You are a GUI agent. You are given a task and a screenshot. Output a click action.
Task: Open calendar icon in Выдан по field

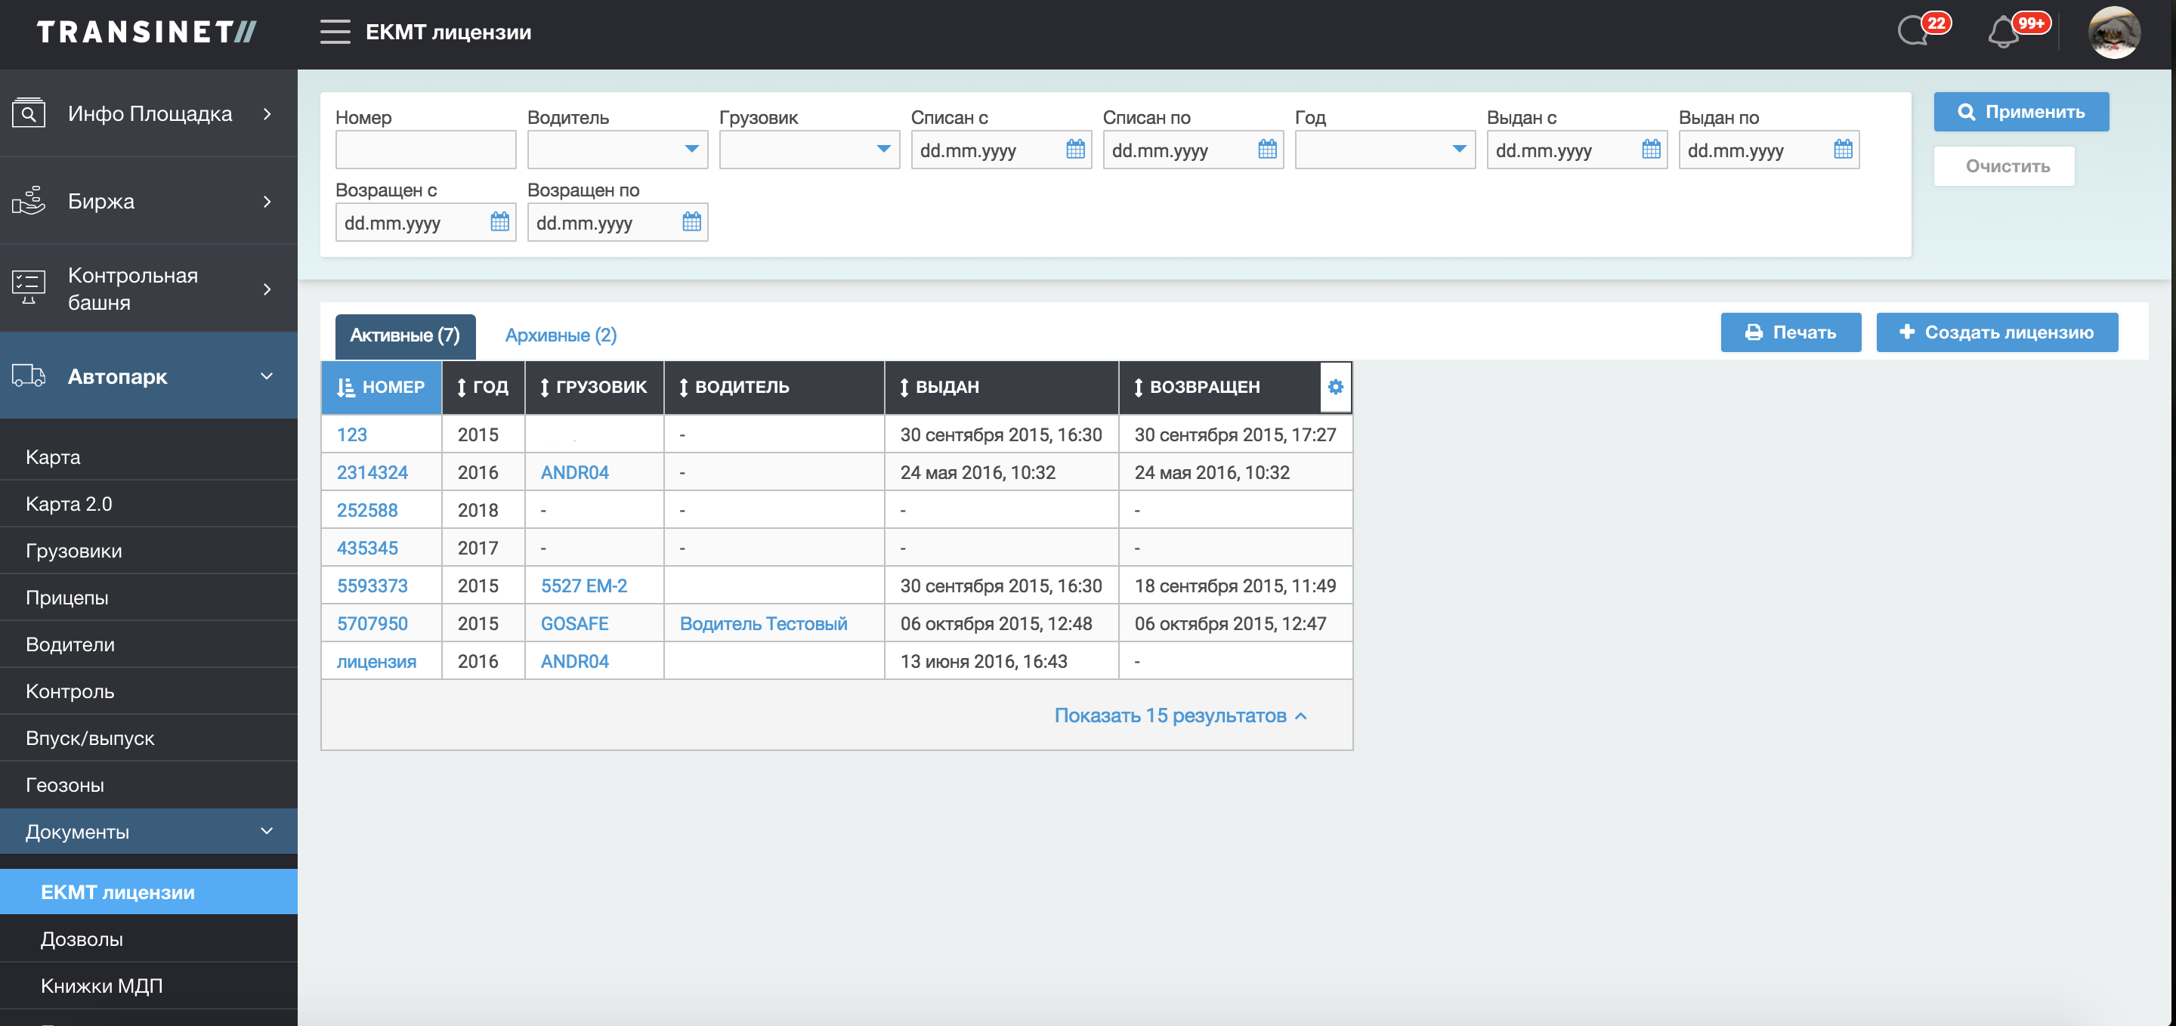click(x=1842, y=150)
